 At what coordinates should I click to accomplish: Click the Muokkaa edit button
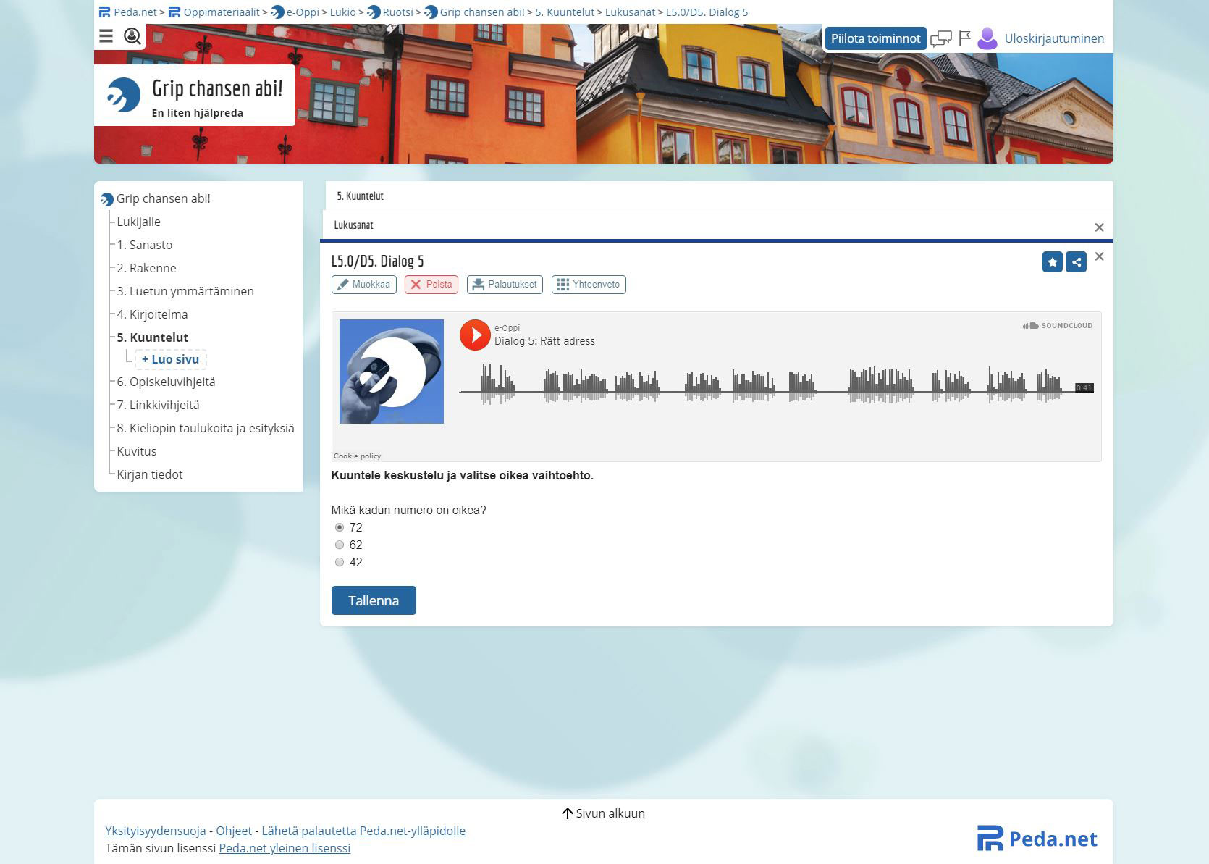point(363,285)
